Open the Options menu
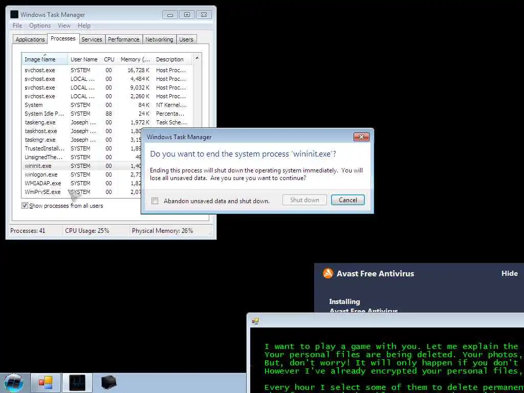This screenshot has height=393, width=524. coord(40,26)
